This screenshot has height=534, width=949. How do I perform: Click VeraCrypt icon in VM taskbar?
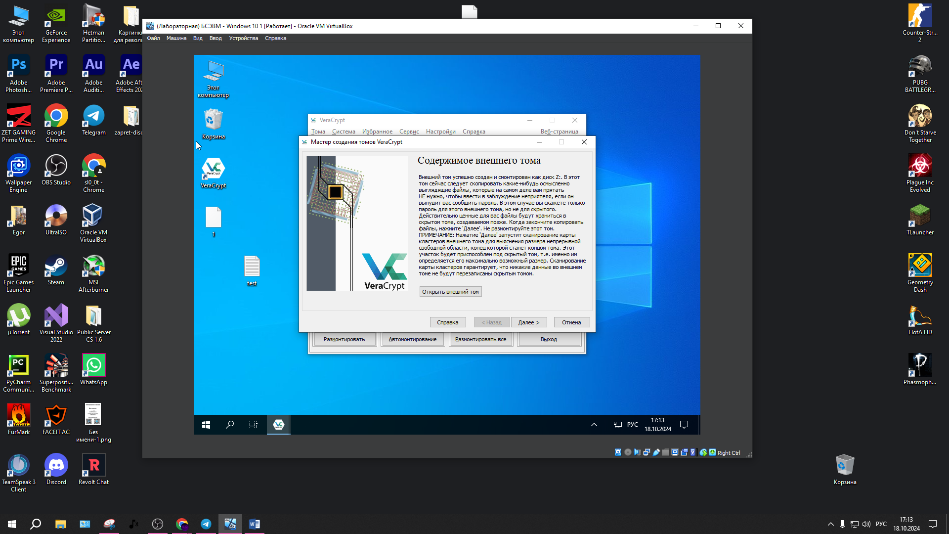click(279, 425)
